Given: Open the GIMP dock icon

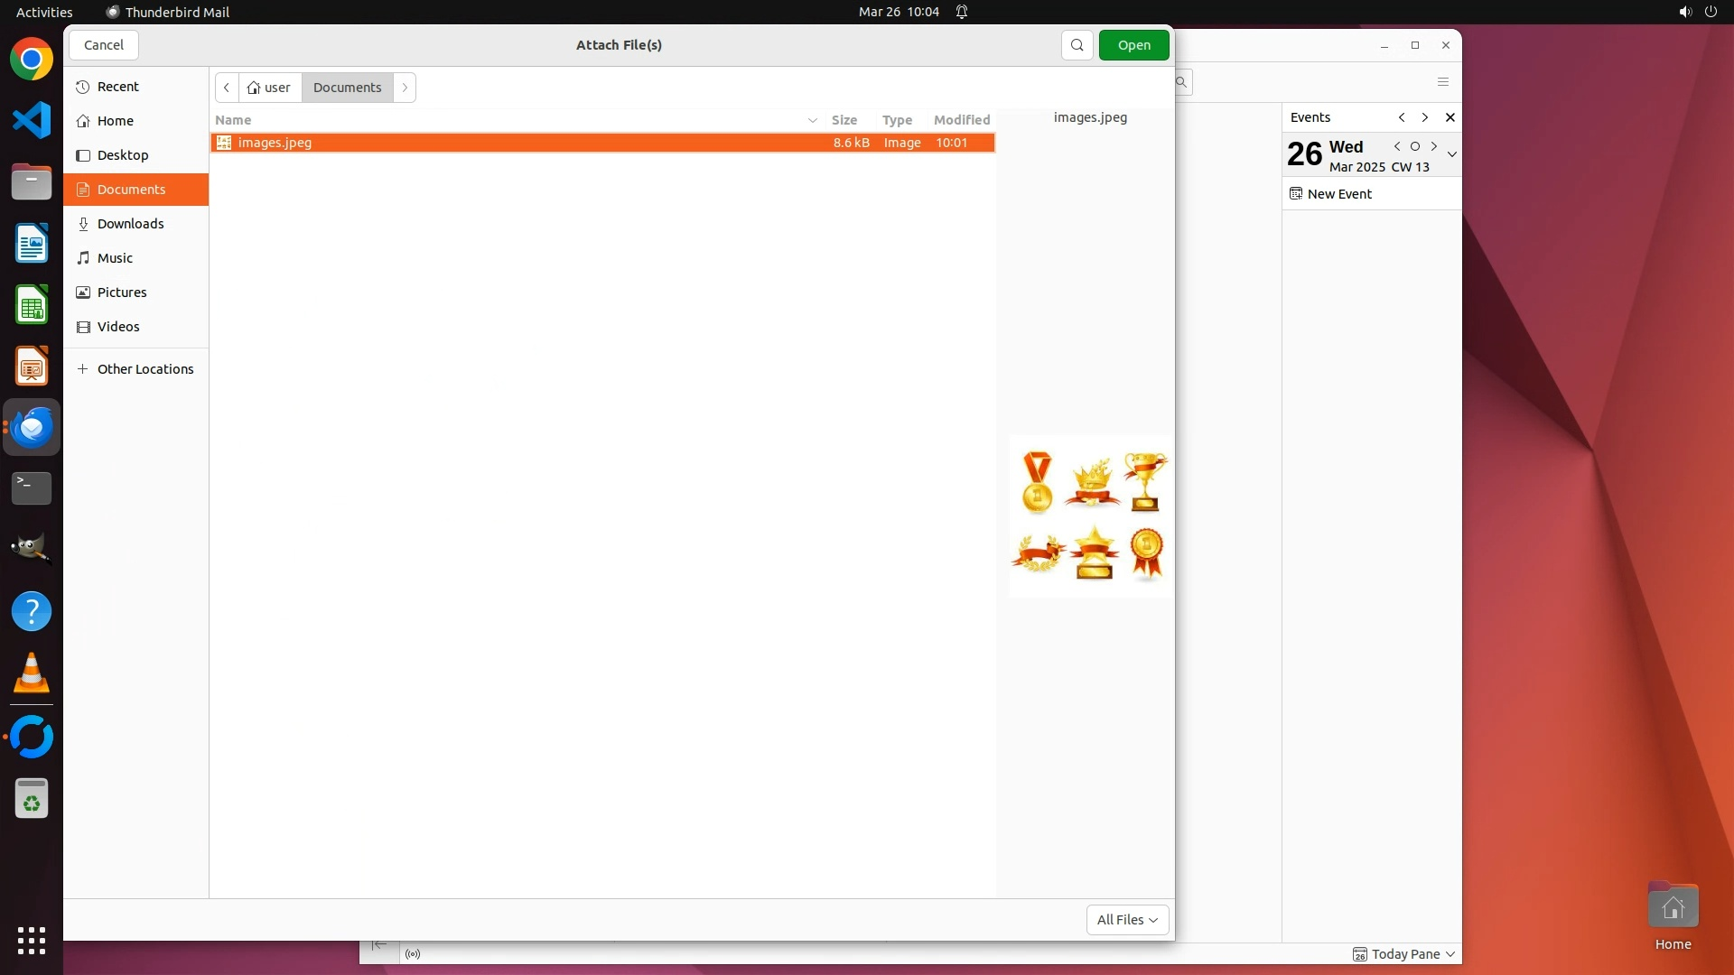Looking at the screenshot, I should click(32, 548).
